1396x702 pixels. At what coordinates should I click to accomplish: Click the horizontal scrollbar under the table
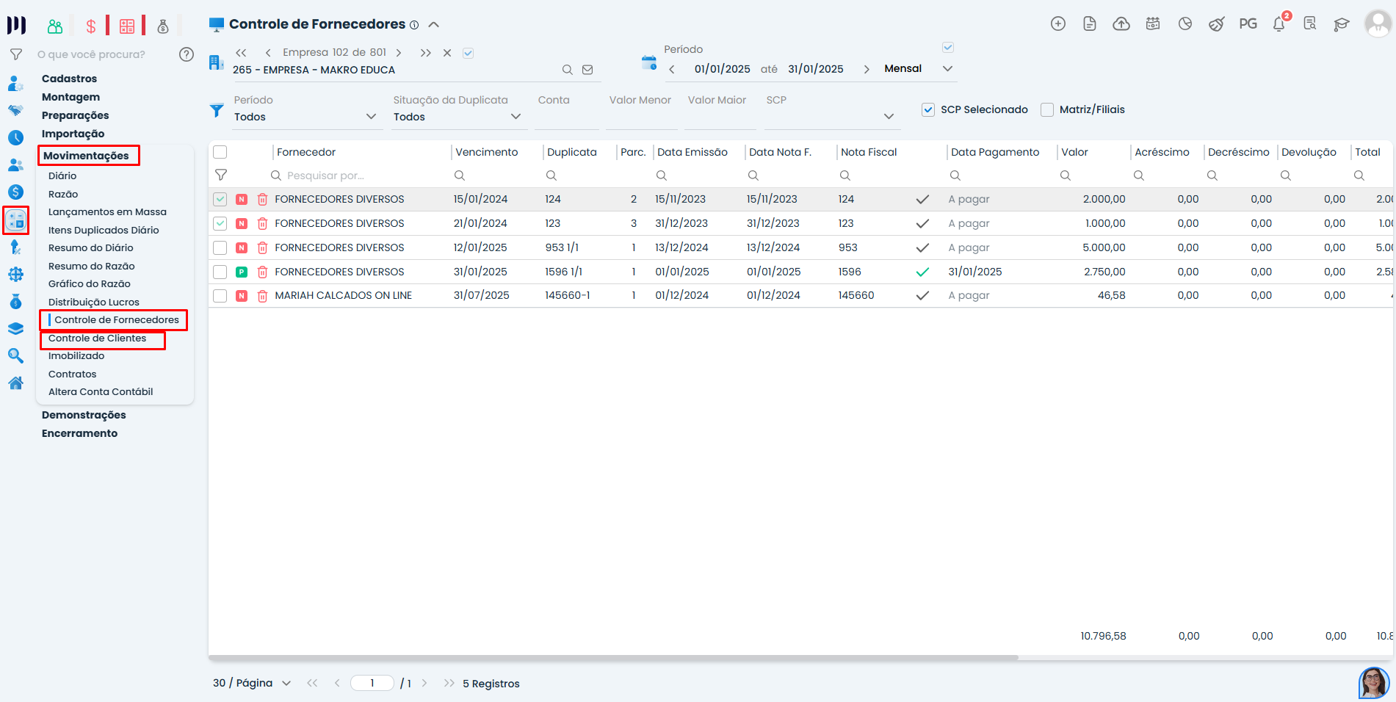tap(613, 657)
